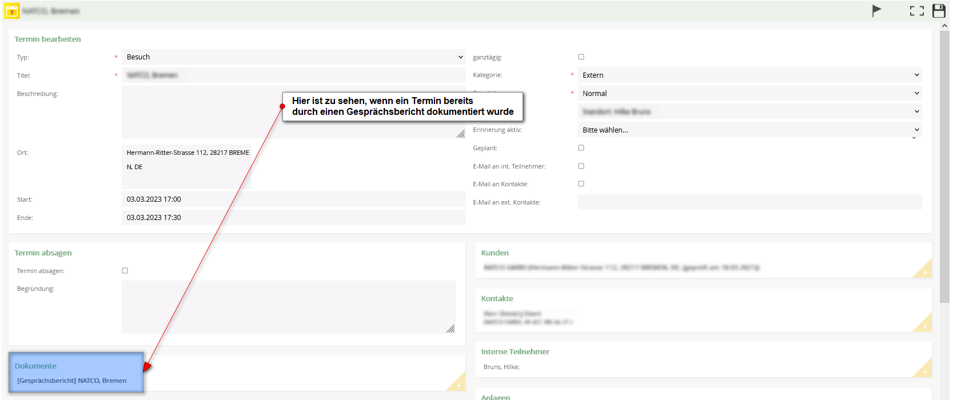Viewport: 953px width, 400px height.
Task: Click into the Begründung text area
Action: pyautogui.click(x=288, y=307)
